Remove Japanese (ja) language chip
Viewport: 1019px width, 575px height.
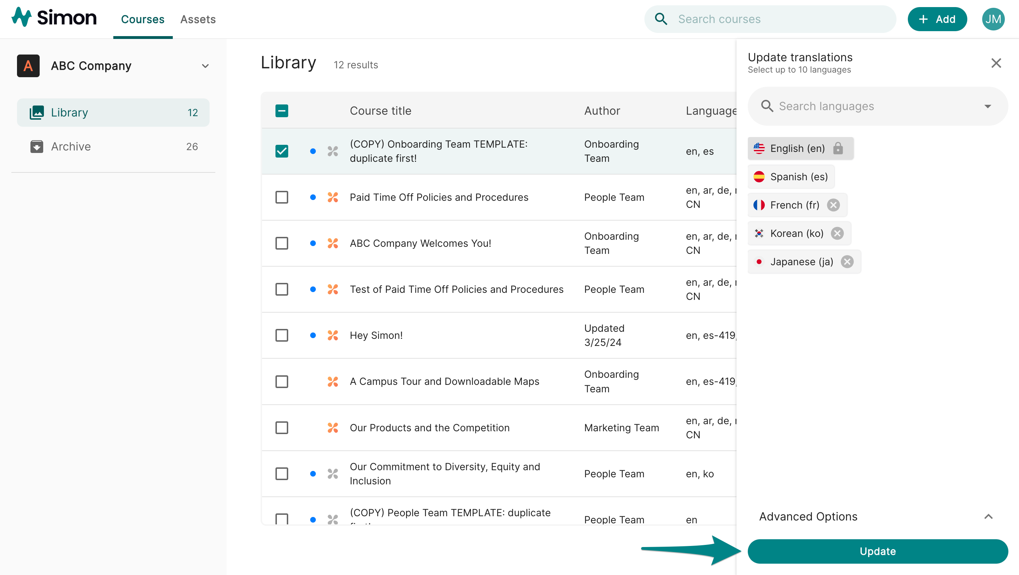[x=847, y=262]
